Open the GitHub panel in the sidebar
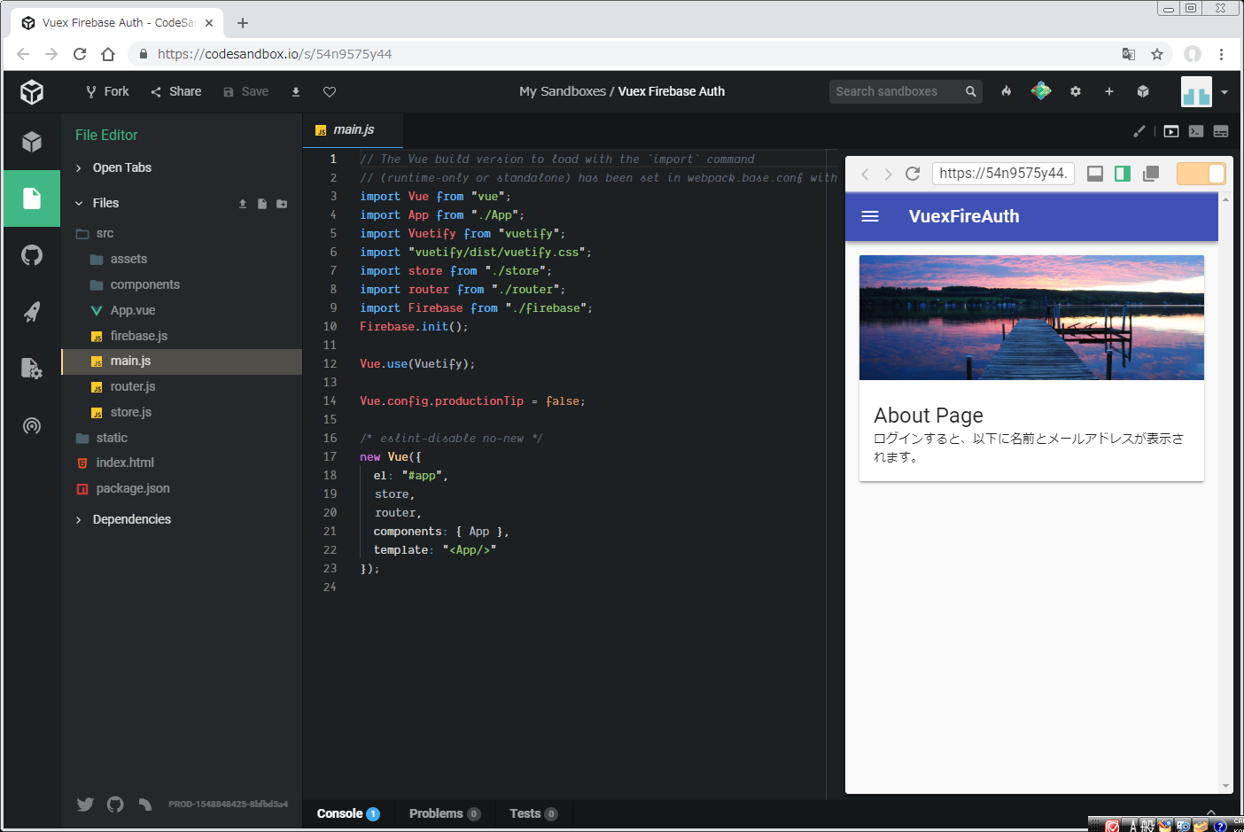This screenshot has width=1244, height=832. click(32, 255)
